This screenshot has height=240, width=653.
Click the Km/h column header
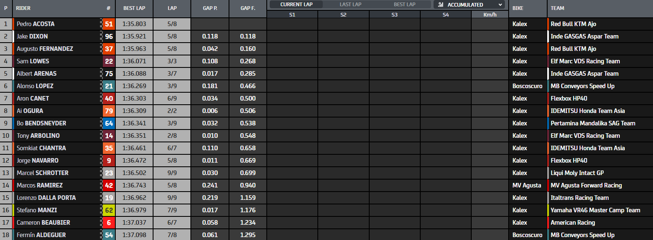[490, 15]
